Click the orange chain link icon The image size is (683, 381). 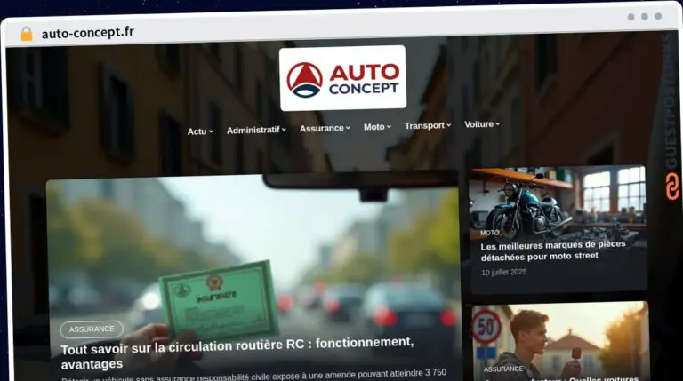[672, 187]
